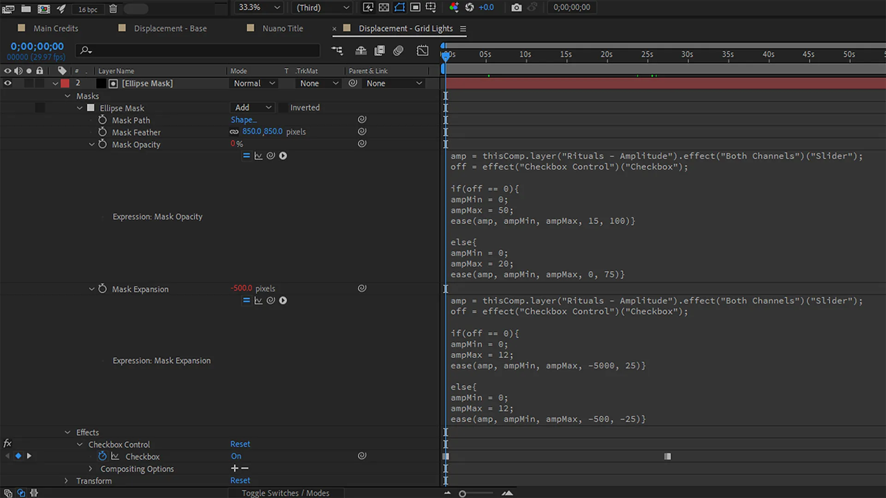Toggle mask and shape path visibility icon
The width and height of the screenshot is (886, 498).
pos(399,7)
